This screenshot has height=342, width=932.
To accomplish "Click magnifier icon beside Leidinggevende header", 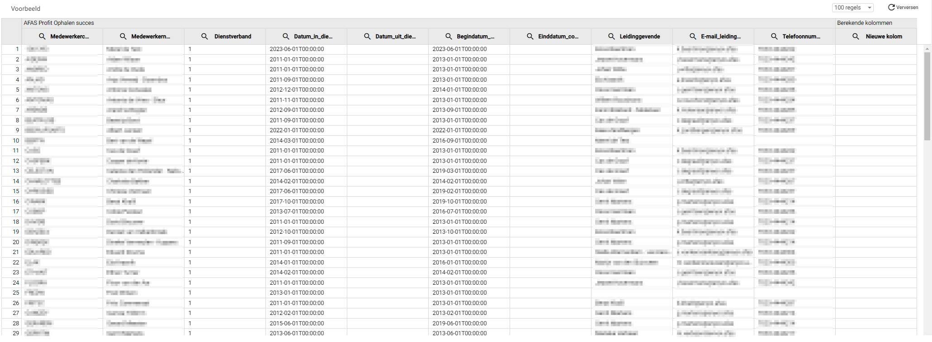I will (x=611, y=37).
